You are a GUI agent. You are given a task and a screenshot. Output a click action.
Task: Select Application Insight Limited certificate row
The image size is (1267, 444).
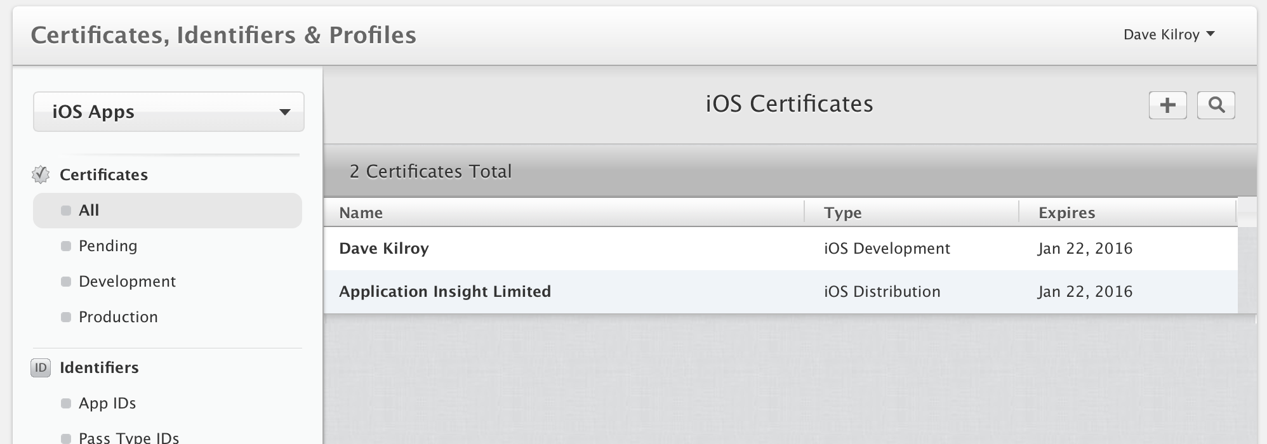(x=444, y=292)
